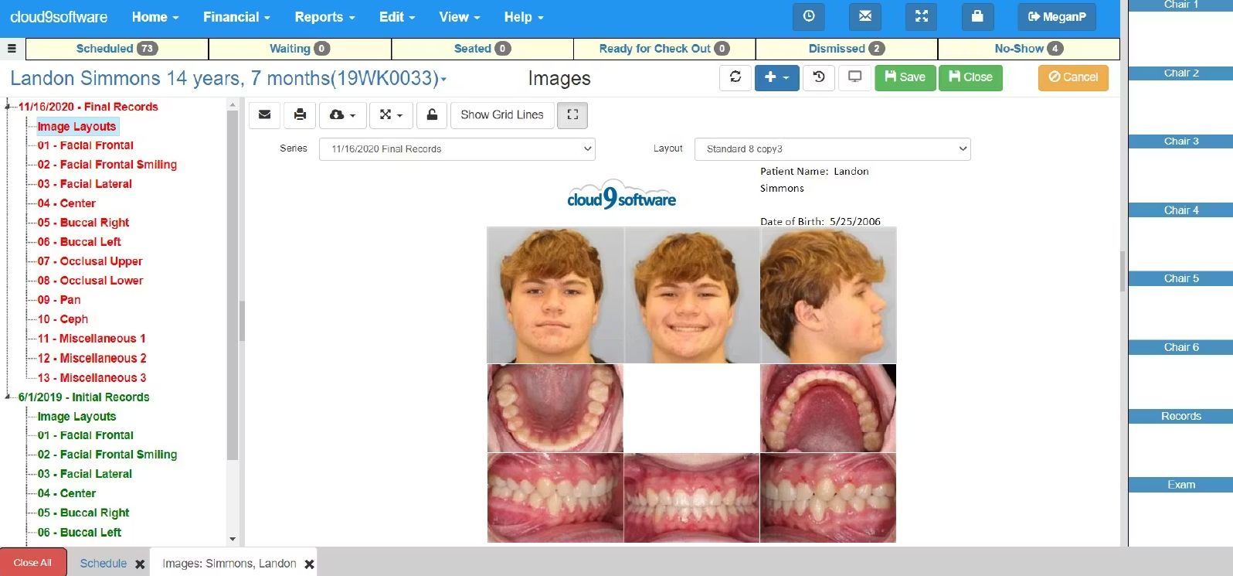The height and width of the screenshot is (576, 1233).
Task: Click the center bite photo thumbnail
Action: (691, 498)
